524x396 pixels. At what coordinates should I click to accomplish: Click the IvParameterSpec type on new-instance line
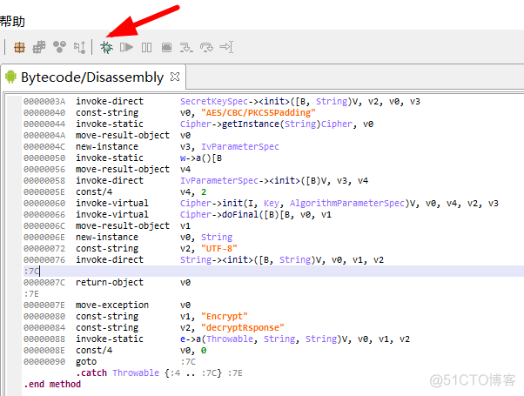(240, 147)
